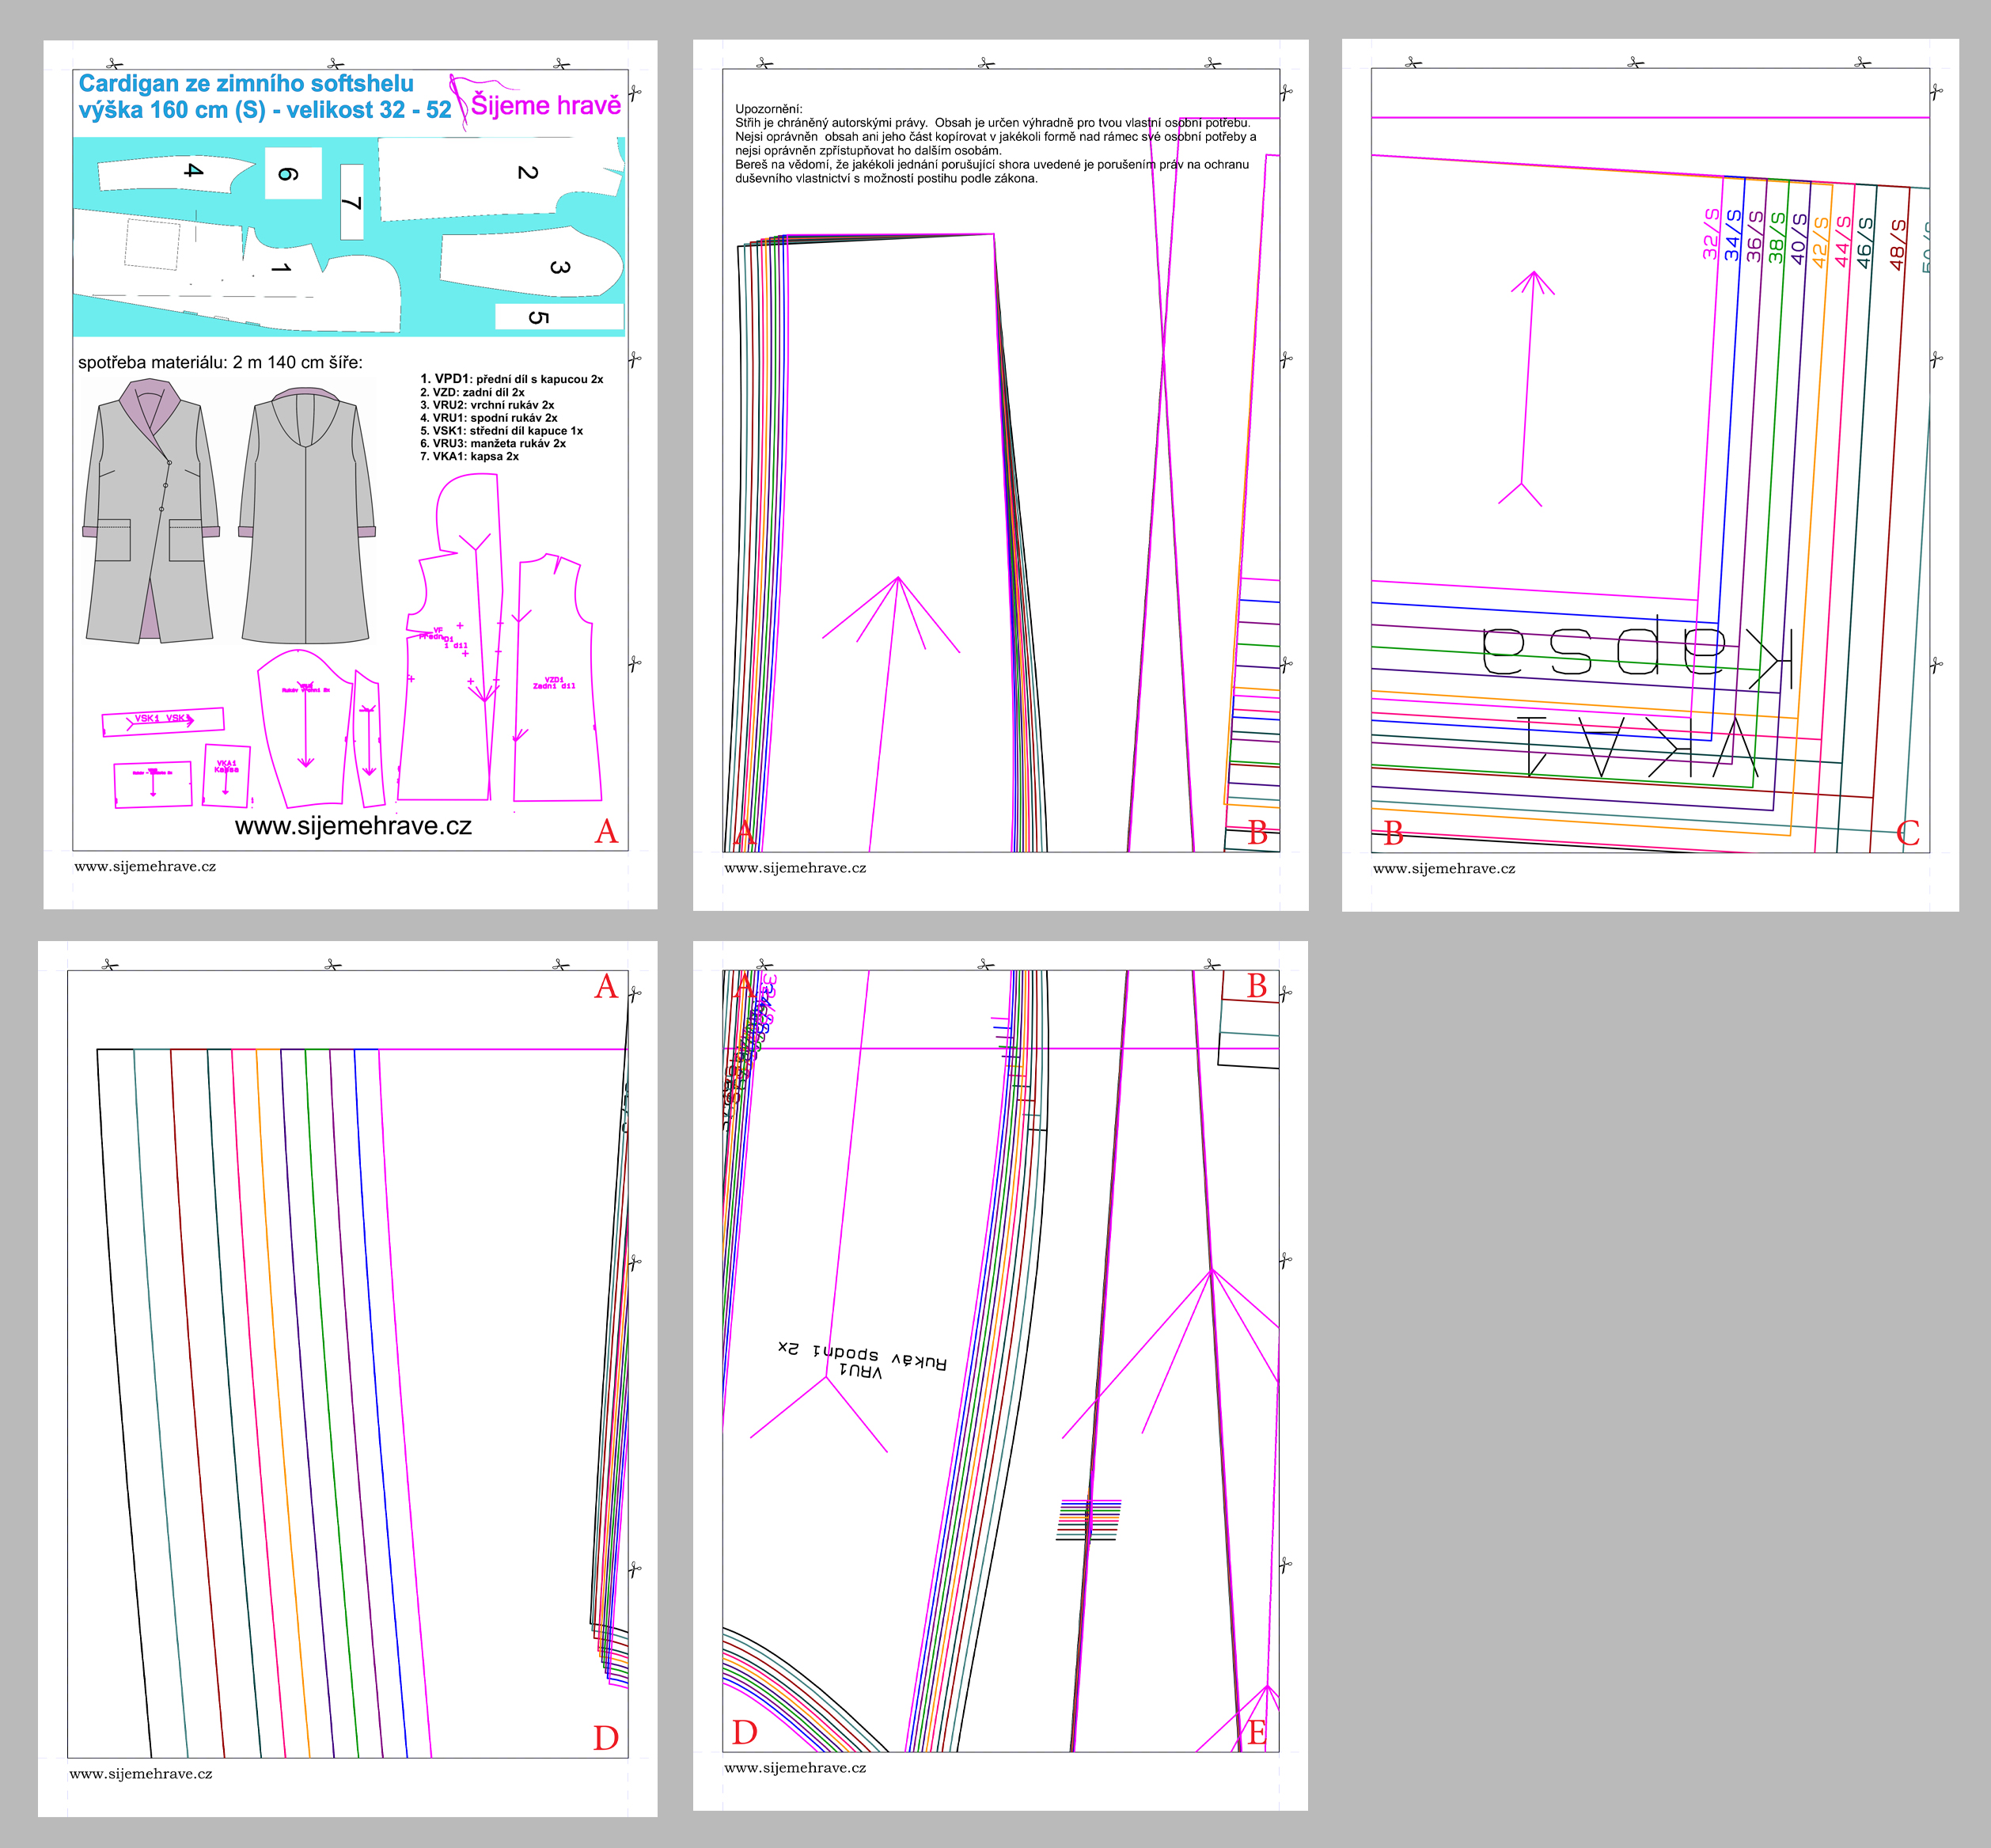Click the text "spotřeba materiálu: 2 m 140 cm šíře:"
1991x1848 pixels.
220,362
